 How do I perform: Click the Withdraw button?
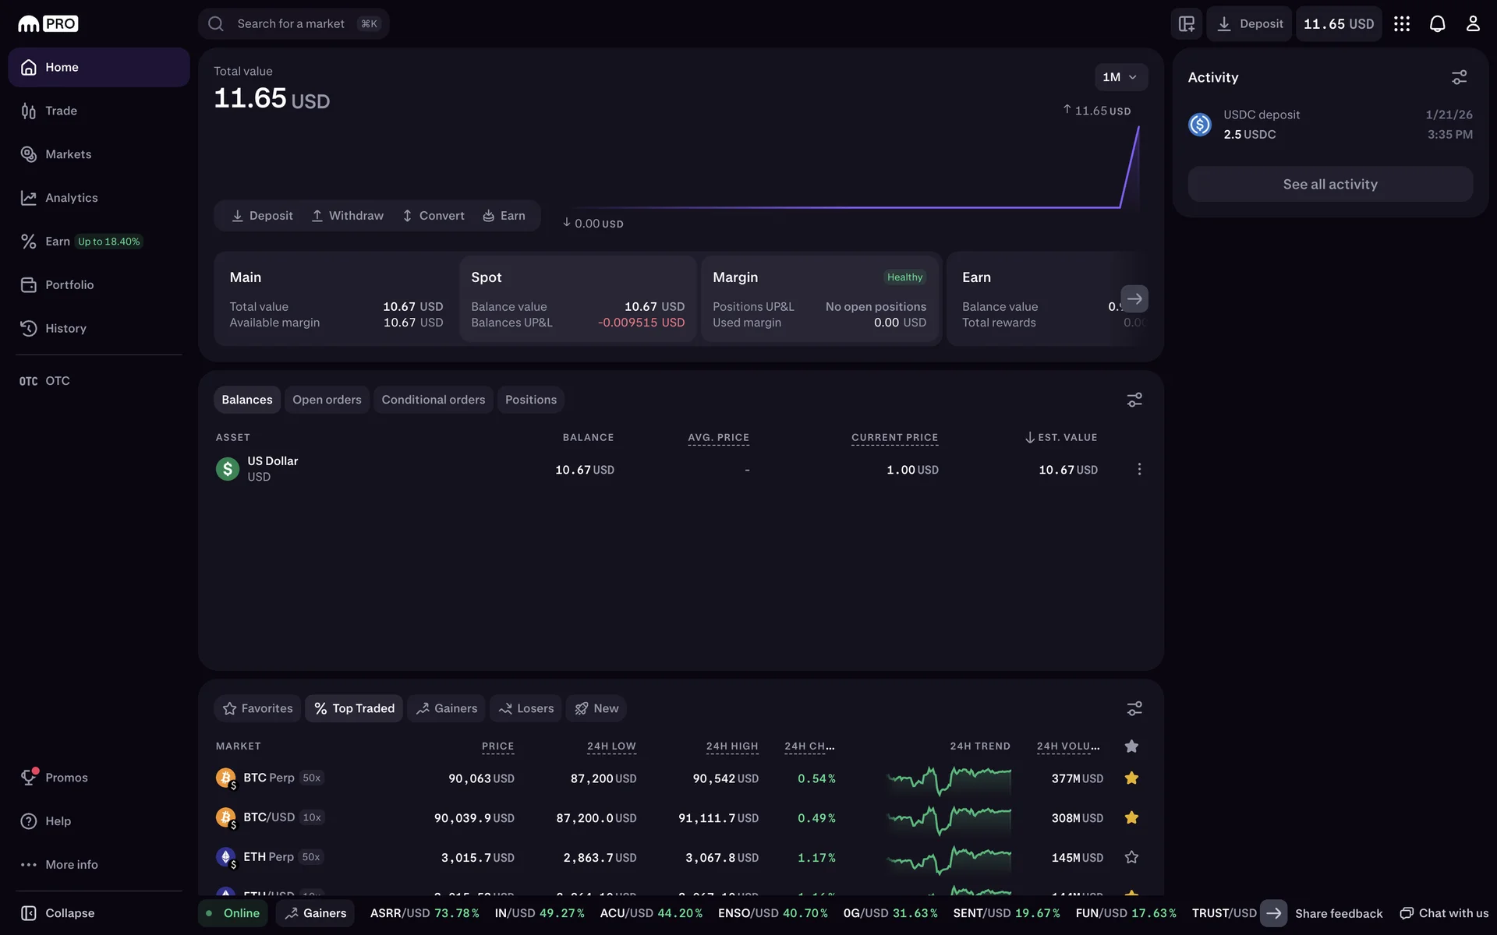[348, 216]
